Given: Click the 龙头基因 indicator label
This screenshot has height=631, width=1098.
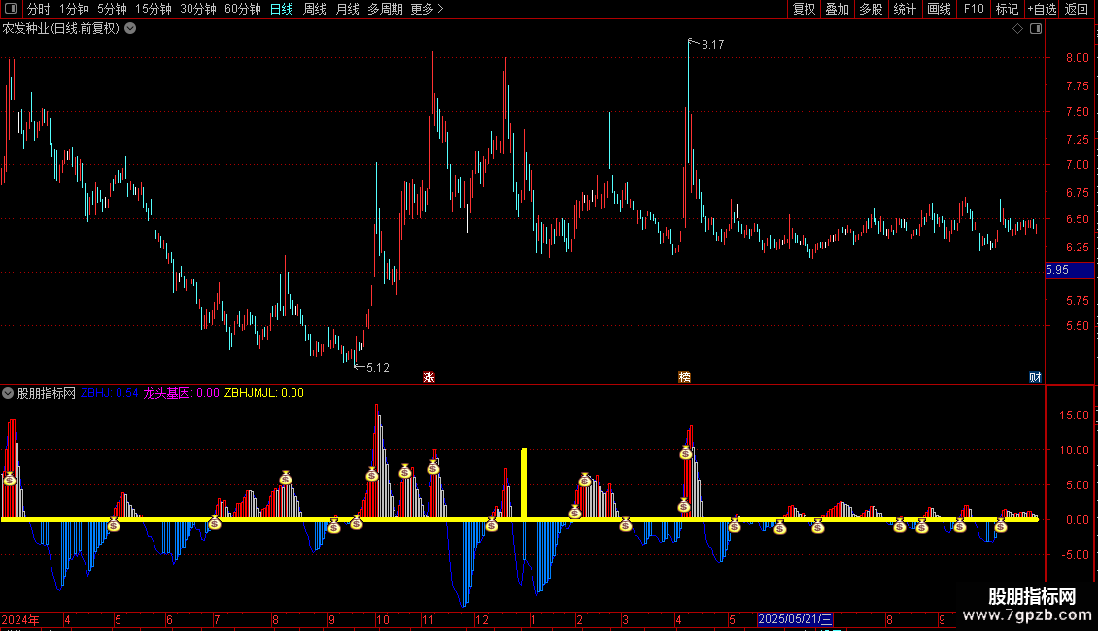Looking at the screenshot, I should point(181,393).
